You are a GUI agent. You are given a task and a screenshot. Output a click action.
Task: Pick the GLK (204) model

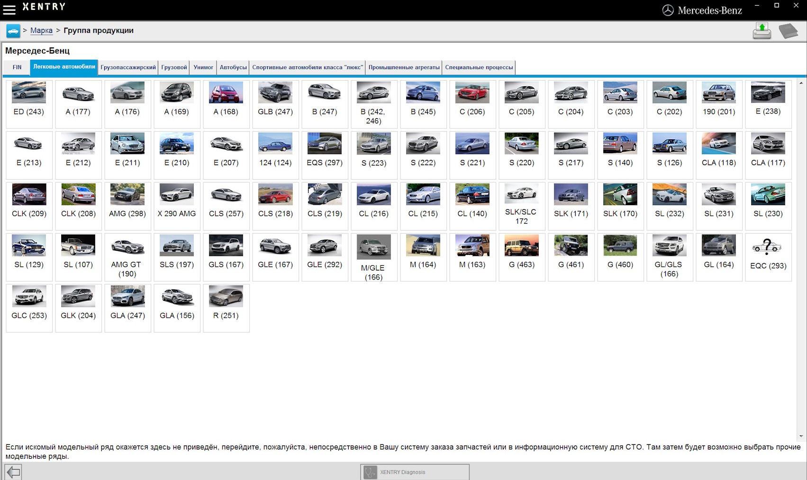coord(78,308)
